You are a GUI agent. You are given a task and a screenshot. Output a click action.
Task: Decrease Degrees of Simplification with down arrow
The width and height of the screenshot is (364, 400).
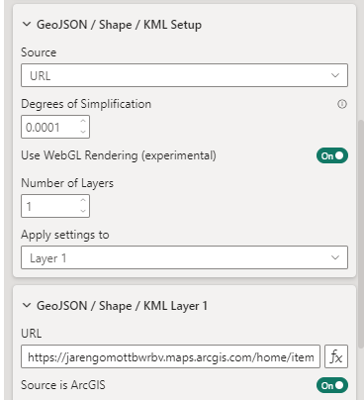[83, 132]
